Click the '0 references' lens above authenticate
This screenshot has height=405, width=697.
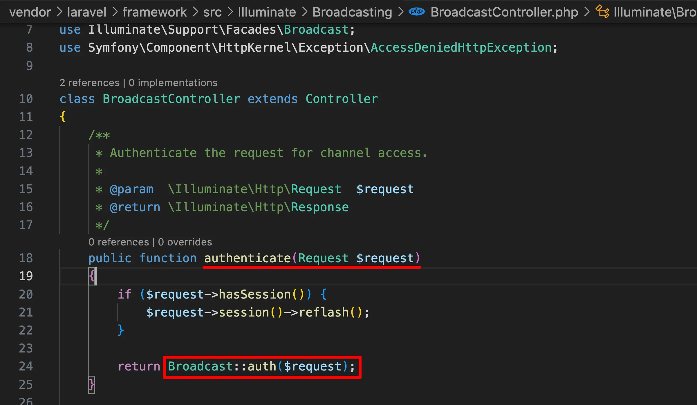click(118, 242)
